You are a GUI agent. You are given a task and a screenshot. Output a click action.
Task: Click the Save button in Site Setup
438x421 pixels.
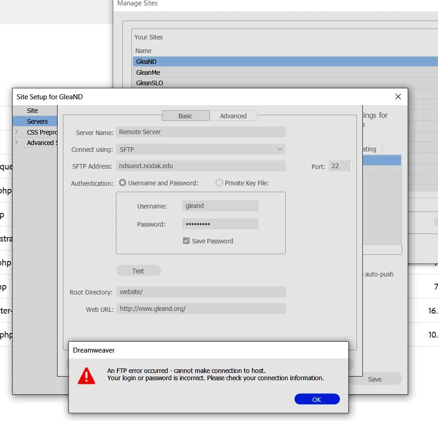[375, 379]
